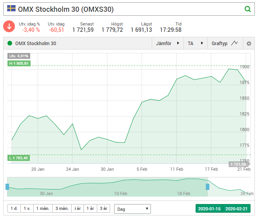This screenshot has height=217, width=256.
Task: Open the Dag interval dropdown
Action: (x=133, y=209)
